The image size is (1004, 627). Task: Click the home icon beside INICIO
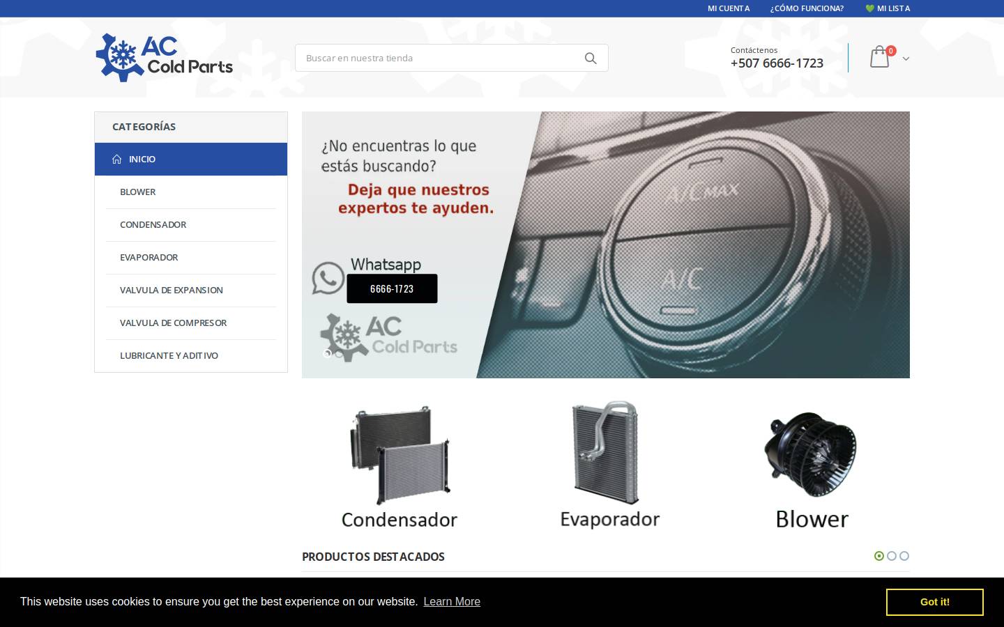pyautogui.click(x=117, y=160)
